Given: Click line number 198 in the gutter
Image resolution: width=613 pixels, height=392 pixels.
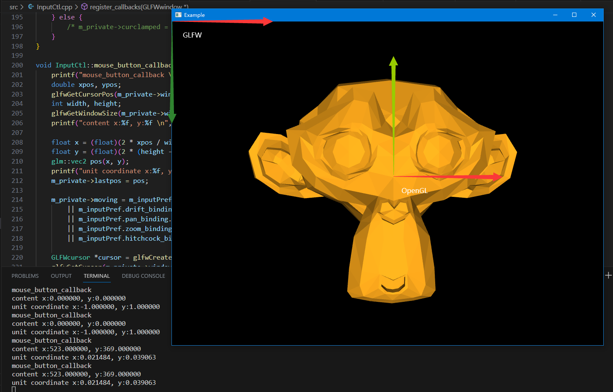Looking at the screenshot, I should tap(17, 46).
